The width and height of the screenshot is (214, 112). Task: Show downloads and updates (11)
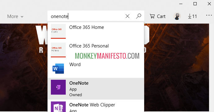click(x=192, y=16)
